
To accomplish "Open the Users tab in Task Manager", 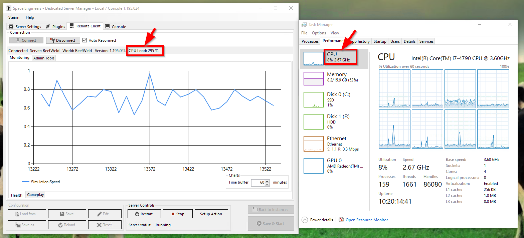I will [395, 41].
